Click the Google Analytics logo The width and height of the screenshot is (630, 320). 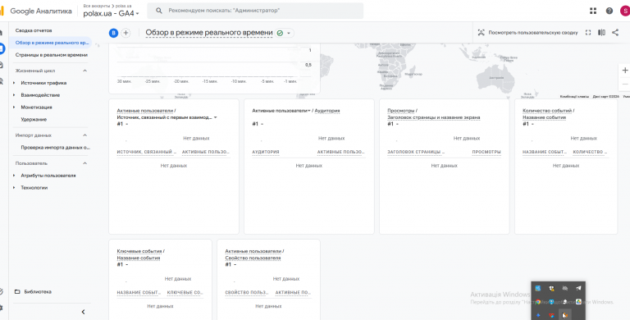(x=2, y=11)
